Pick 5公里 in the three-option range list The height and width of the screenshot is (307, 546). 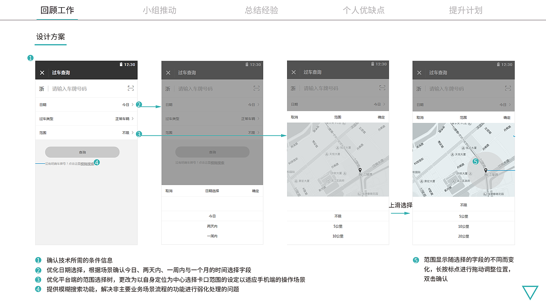[x=338, y=226]
